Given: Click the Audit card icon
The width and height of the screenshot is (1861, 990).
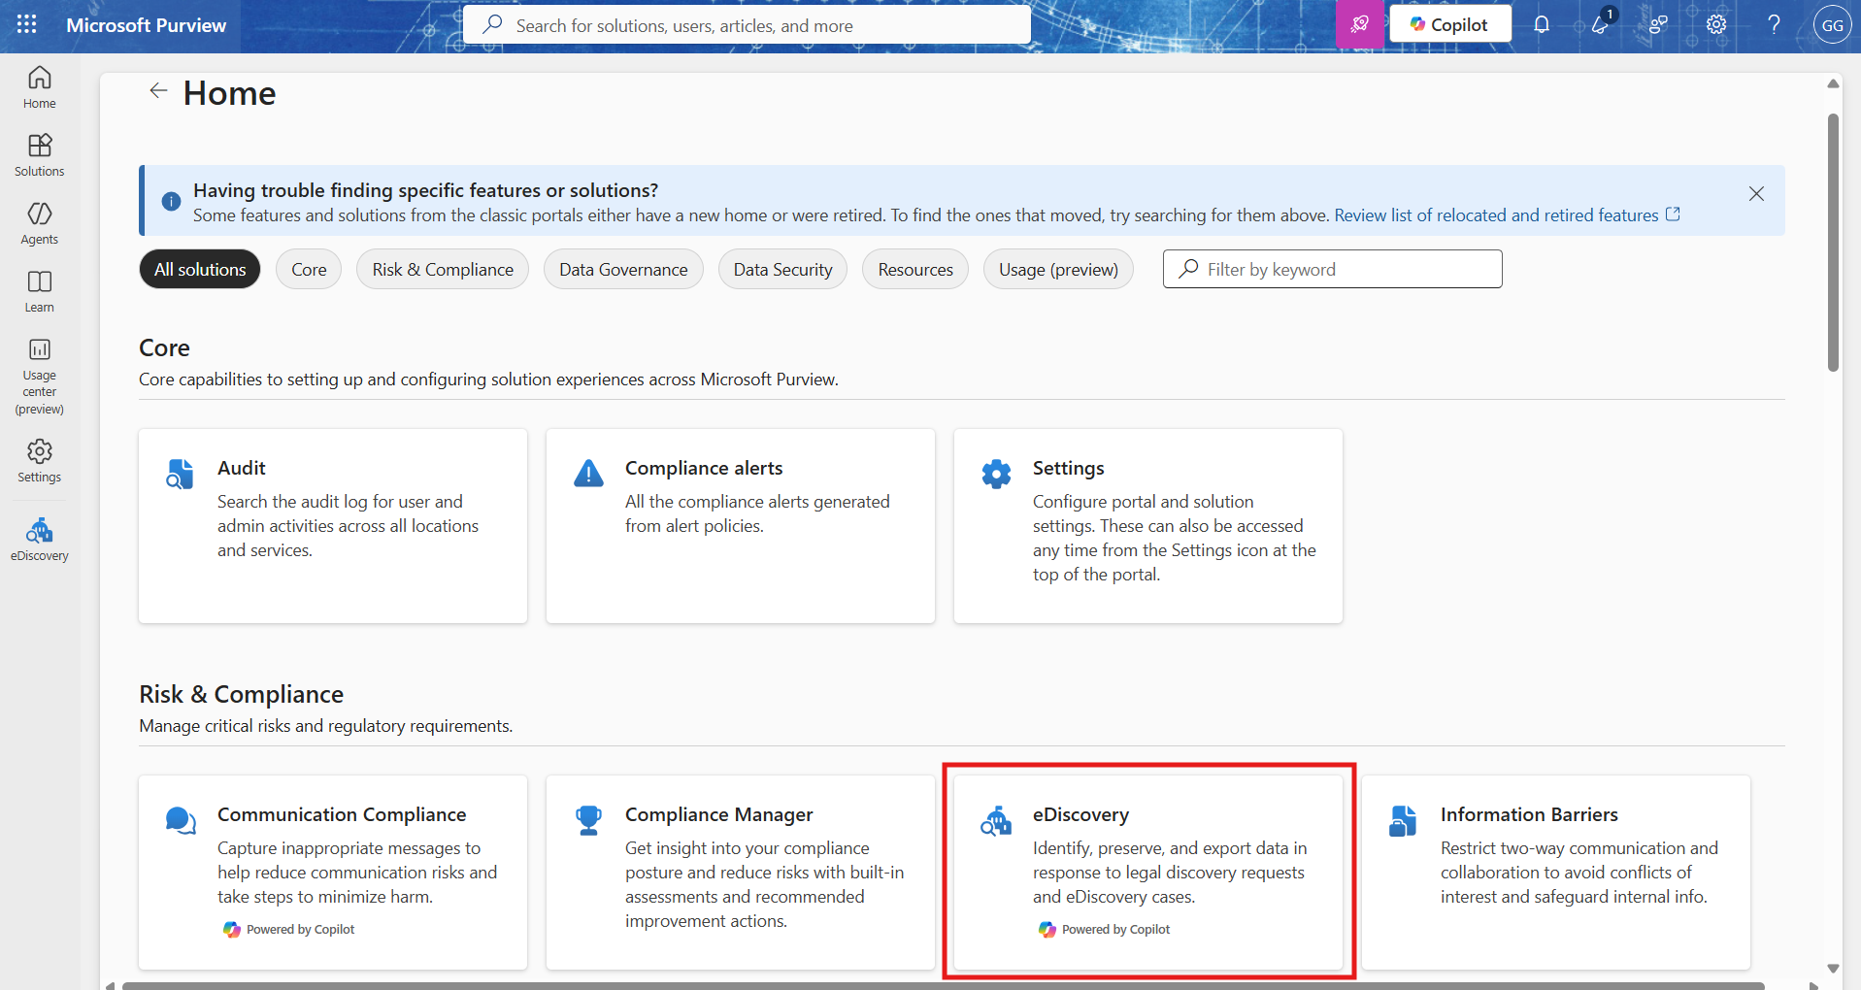Looking at the screenshot, I should click(x=181, y=474).
